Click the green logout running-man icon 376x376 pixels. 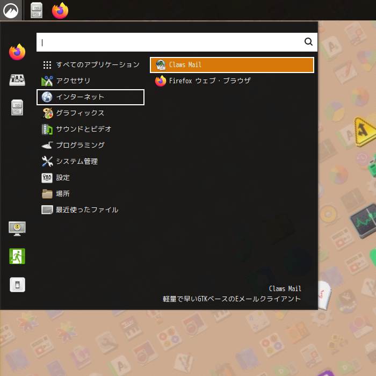point(17,256)
